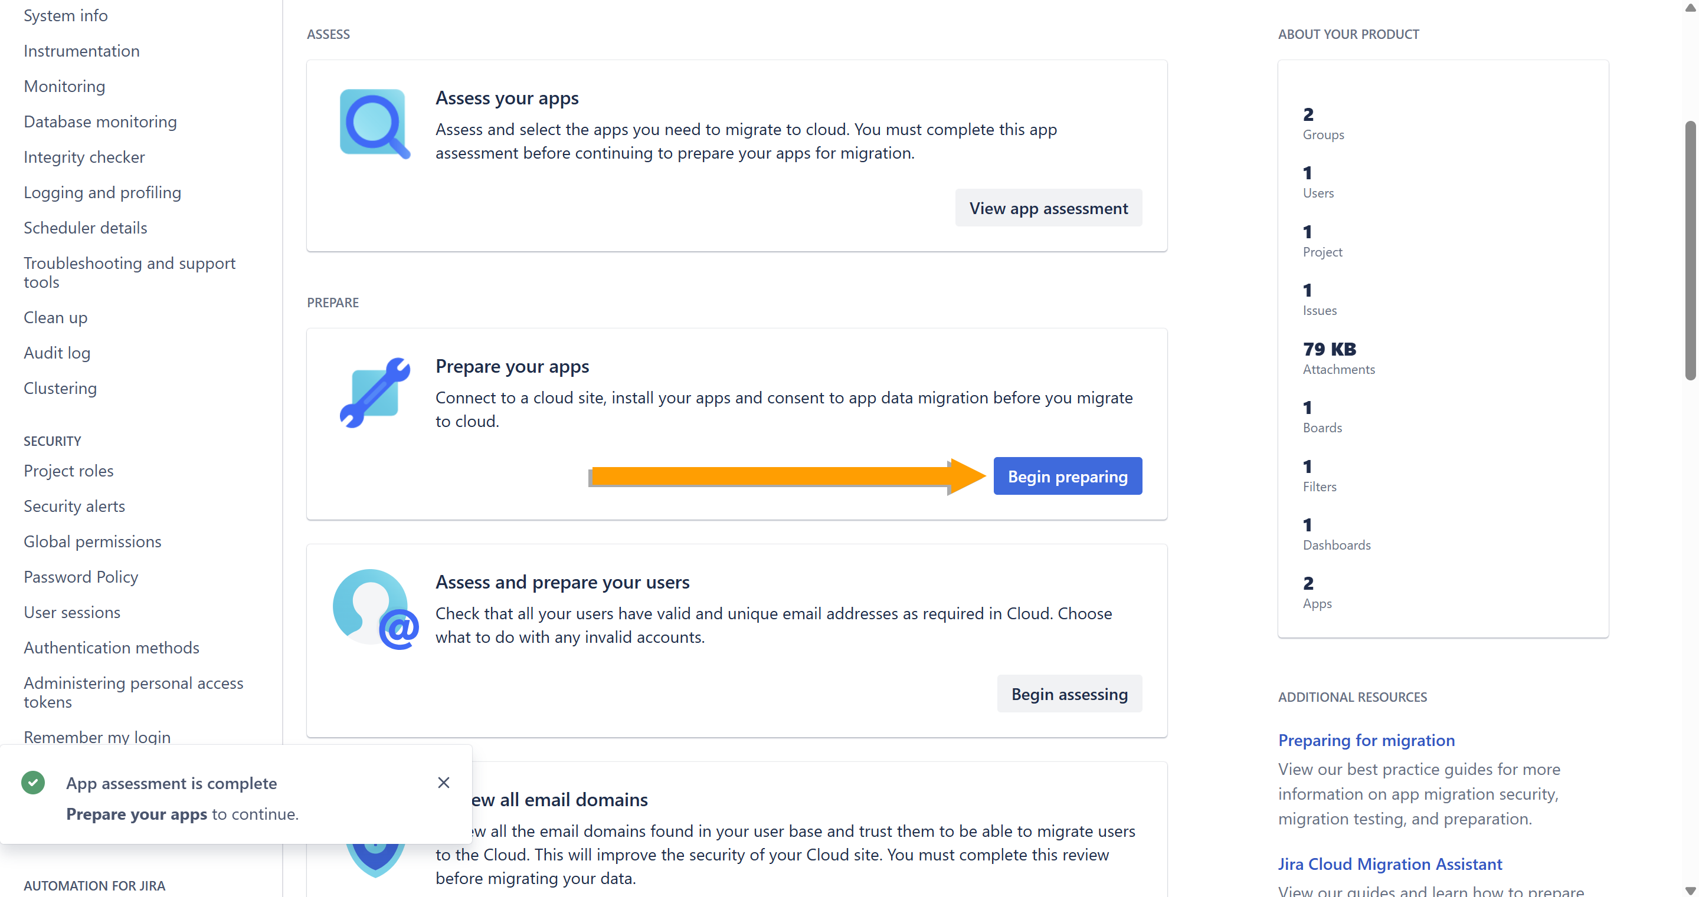Dismiss the App assessment complete notification
The width and height of the screenshot is (1699, 897).
[x=443, y=783]
